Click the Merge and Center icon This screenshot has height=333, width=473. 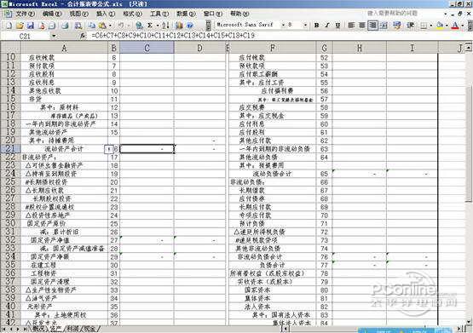(384, 26)
